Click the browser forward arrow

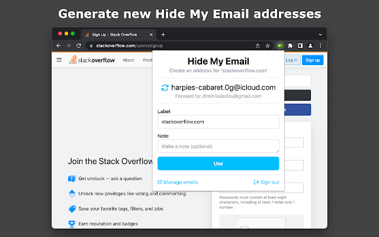pyautogui.click(x=69, y=46)
